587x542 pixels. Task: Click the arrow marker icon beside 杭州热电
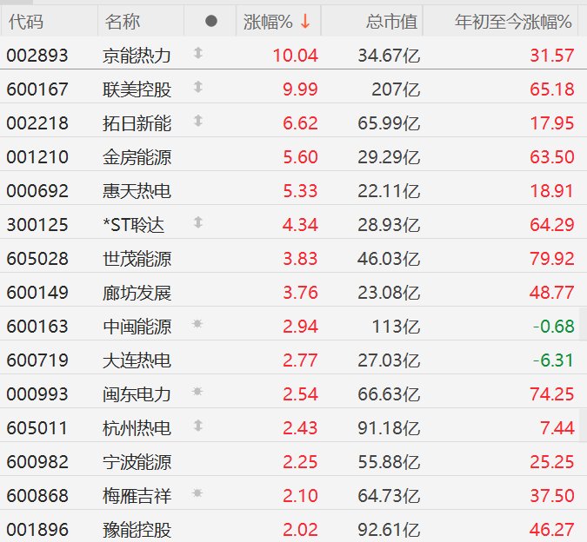click(197, 426)
